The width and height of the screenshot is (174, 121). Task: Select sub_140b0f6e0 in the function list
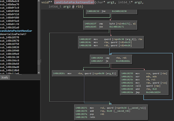click(x=10, y=21)
